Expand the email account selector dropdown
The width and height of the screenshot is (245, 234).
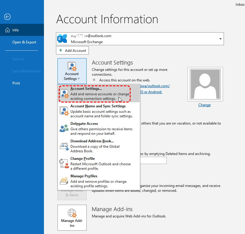(x=220, y=39)
